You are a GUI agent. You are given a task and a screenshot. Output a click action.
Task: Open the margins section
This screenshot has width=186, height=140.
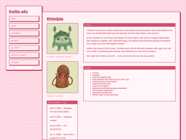tap(24, 40)
